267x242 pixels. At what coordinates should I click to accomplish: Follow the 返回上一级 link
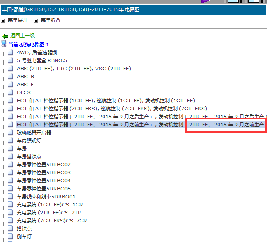[22, 36]
